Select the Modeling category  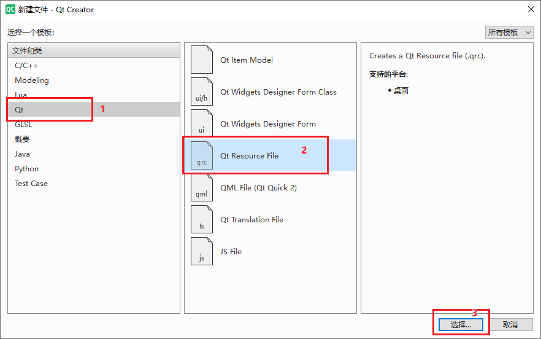94,80
